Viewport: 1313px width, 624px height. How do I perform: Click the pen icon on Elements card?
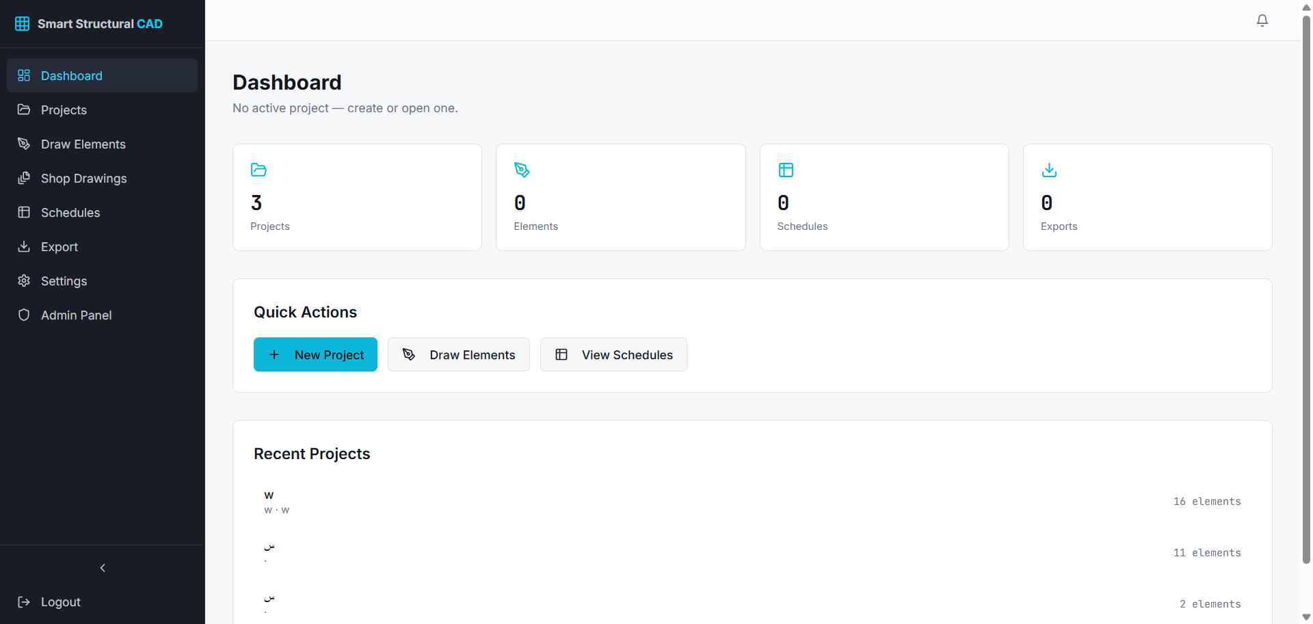(x=522, y=170)
